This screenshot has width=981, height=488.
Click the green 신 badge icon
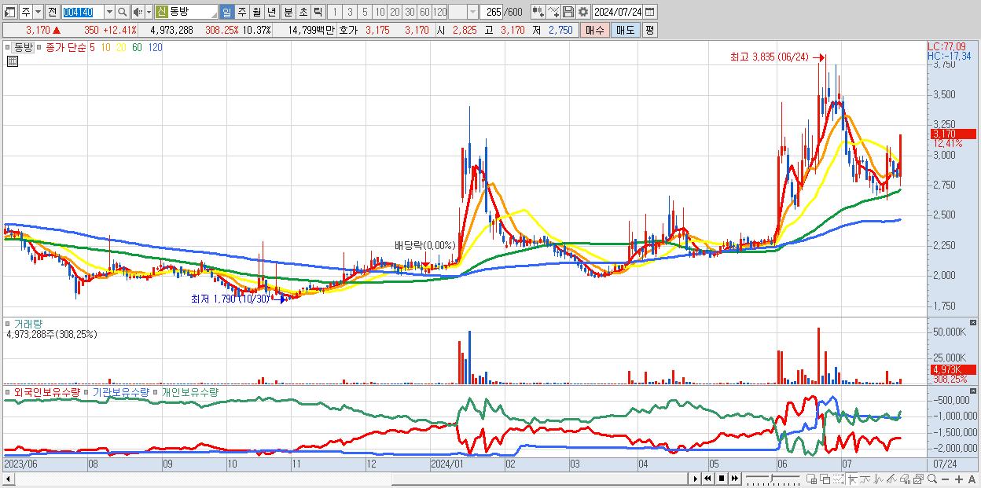pos(161,13)
